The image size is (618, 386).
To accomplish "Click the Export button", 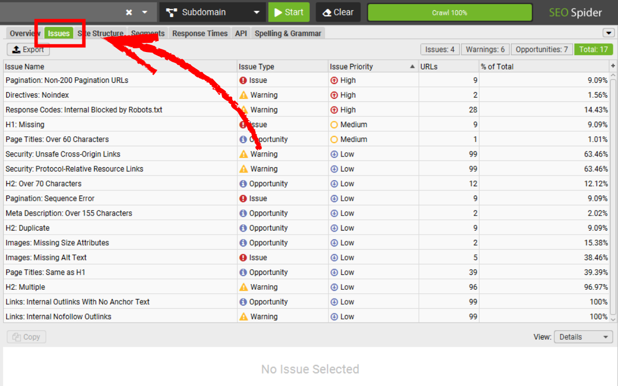I will coord(28,49).
